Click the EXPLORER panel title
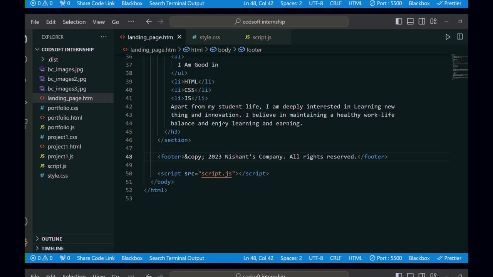The image size is (493, 277). click(x=52, y=37)
